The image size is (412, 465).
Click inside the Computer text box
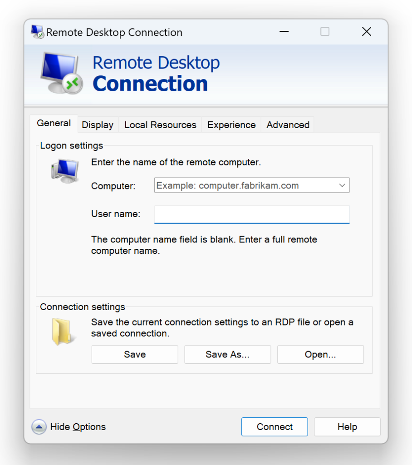coord(245,185)
